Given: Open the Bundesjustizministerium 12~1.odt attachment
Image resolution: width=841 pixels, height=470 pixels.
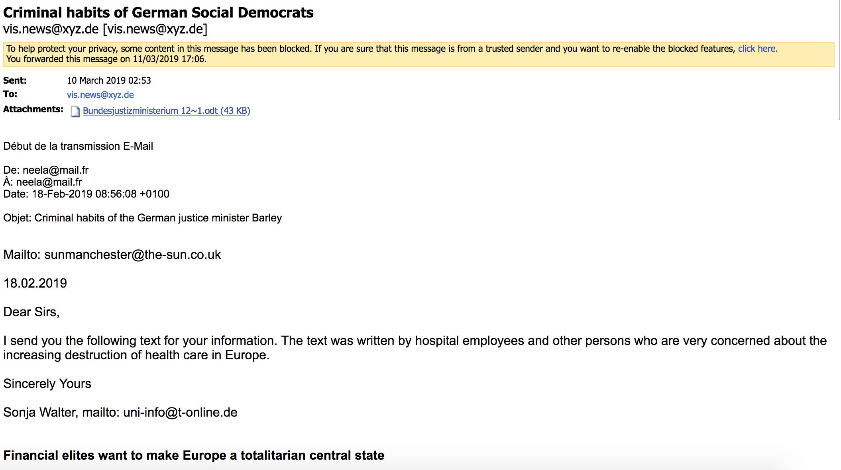Looking at the screenshot, I should [166, 111].
